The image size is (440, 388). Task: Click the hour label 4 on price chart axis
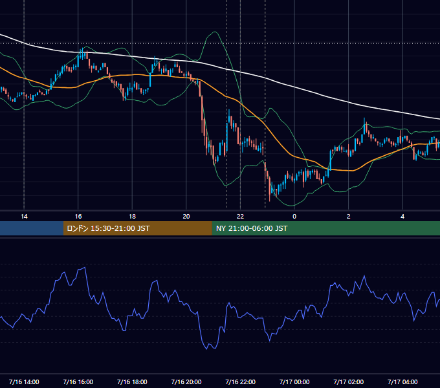pos(402,217)
